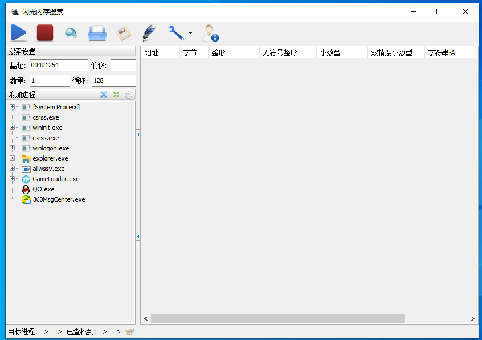Click the upper splitter collapse arrow

(138, 134)
